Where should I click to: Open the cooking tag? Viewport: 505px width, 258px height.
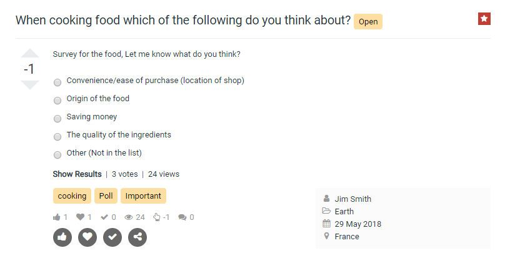(x=72, y=196)
